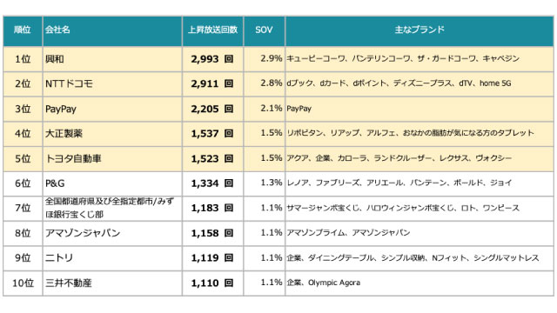Select the PayPay company name cell
This screenshot has height=313, width=557.
pos(112,109)
